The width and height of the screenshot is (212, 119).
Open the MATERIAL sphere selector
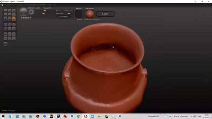(x=90, y=14)
